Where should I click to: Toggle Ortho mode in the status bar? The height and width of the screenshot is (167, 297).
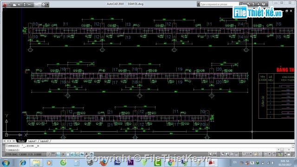58,154
